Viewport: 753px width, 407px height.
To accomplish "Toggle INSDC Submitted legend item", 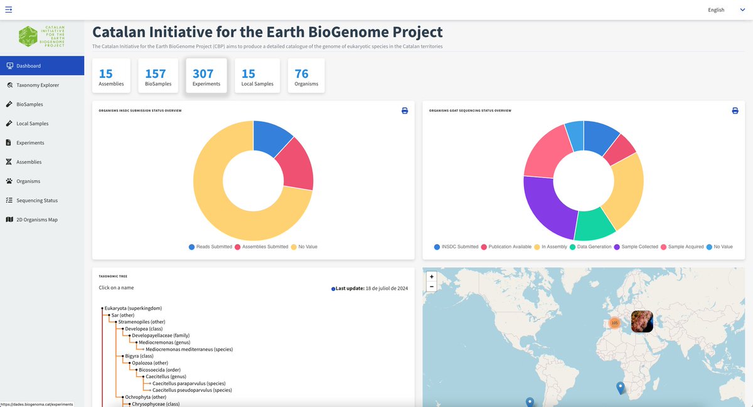I will pos(456,247).
